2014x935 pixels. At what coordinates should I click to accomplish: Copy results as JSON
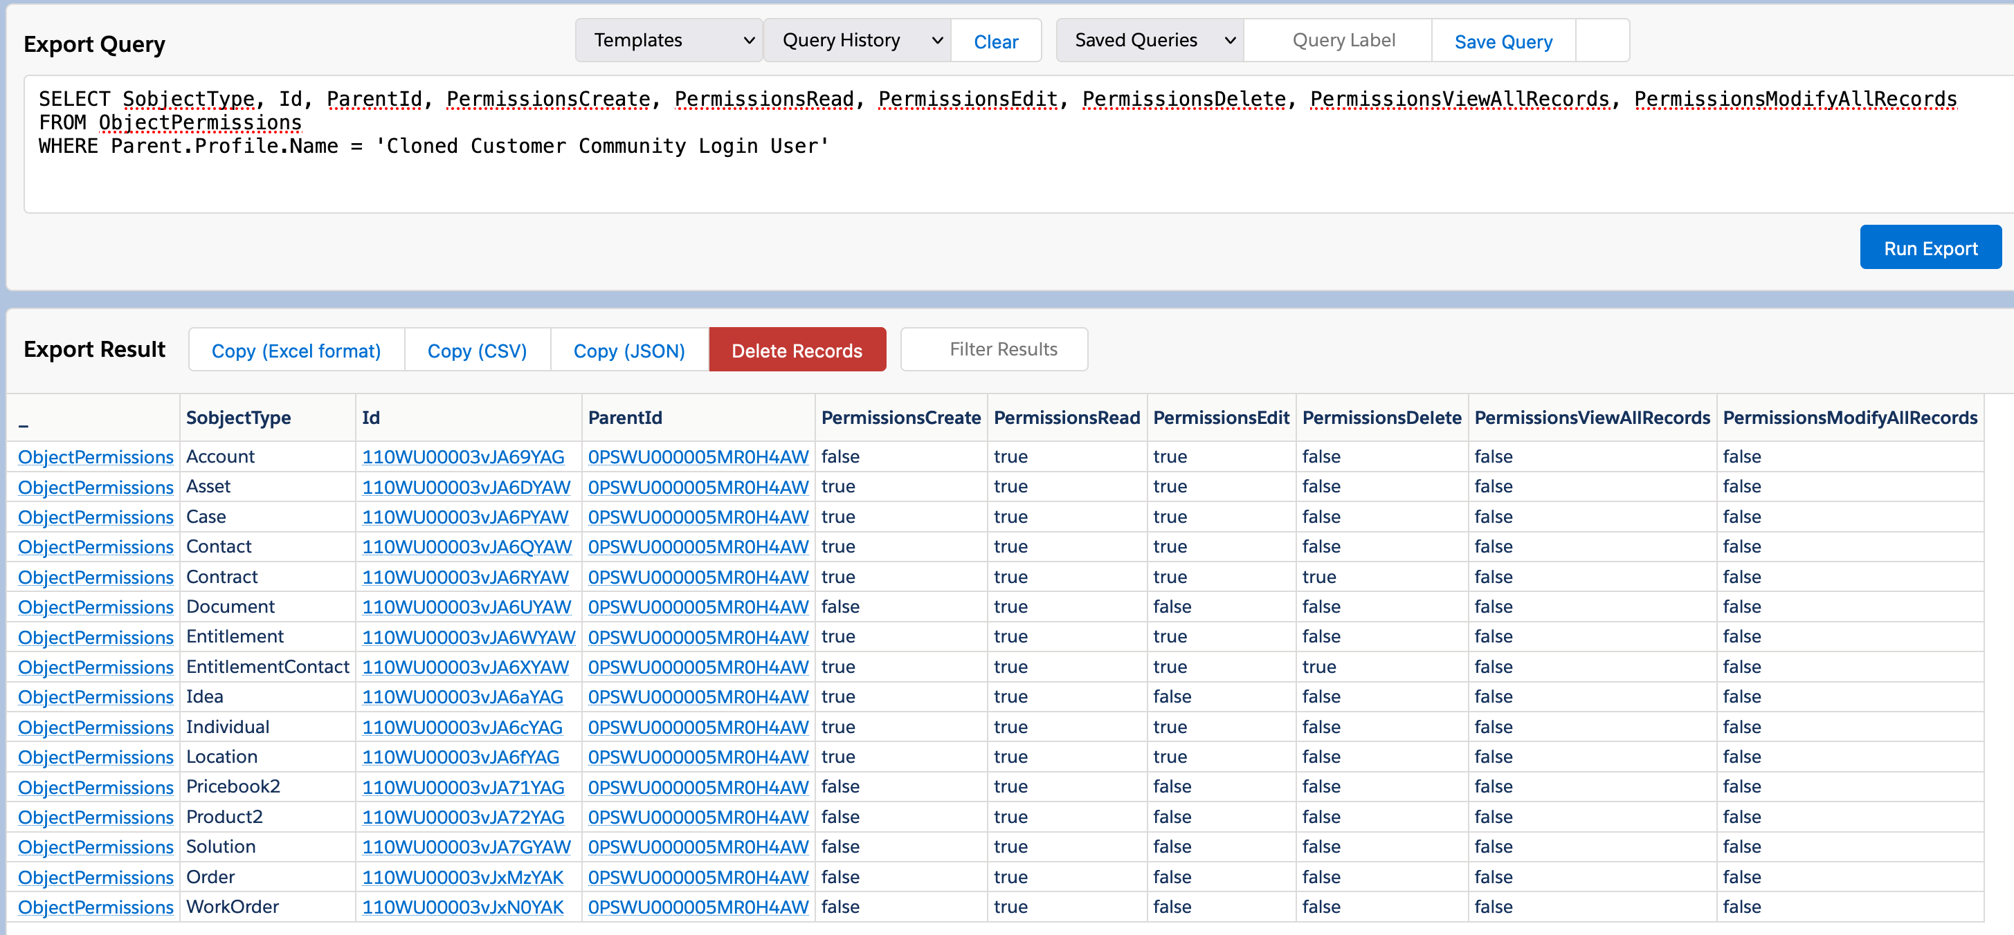[x=628, y=351]
